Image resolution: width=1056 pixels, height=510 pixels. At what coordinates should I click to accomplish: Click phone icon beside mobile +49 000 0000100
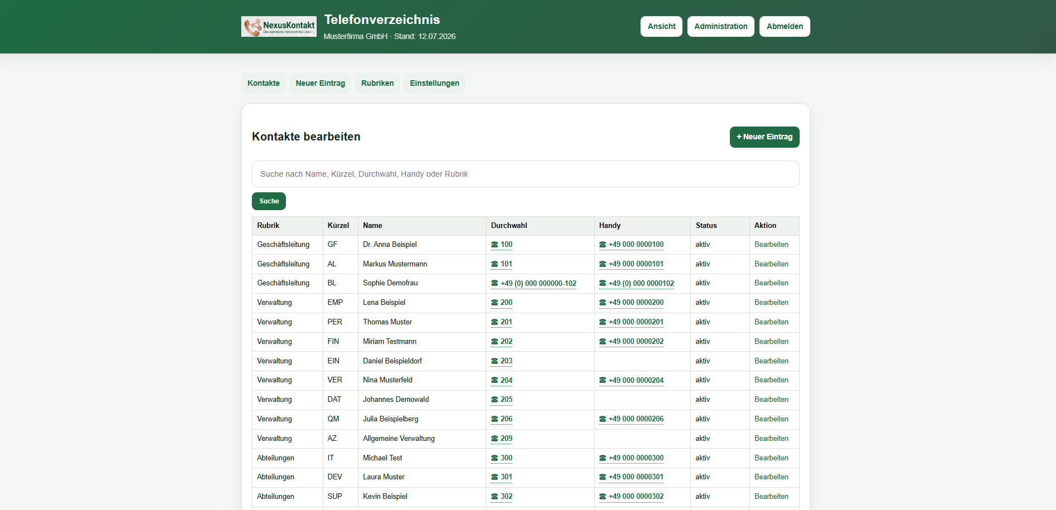[x=603, y=245]
